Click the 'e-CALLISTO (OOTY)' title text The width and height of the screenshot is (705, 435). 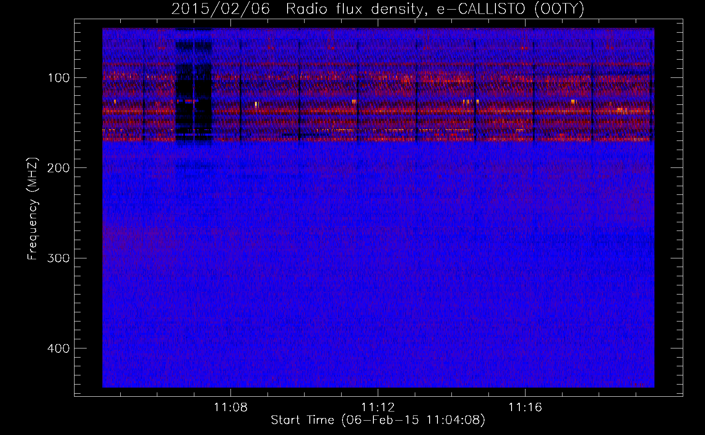(511, 9)
